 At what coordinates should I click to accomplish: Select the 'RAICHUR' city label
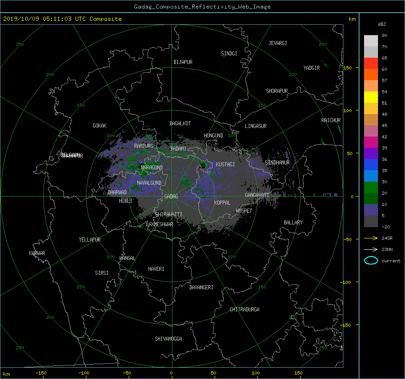coord(331,120)
